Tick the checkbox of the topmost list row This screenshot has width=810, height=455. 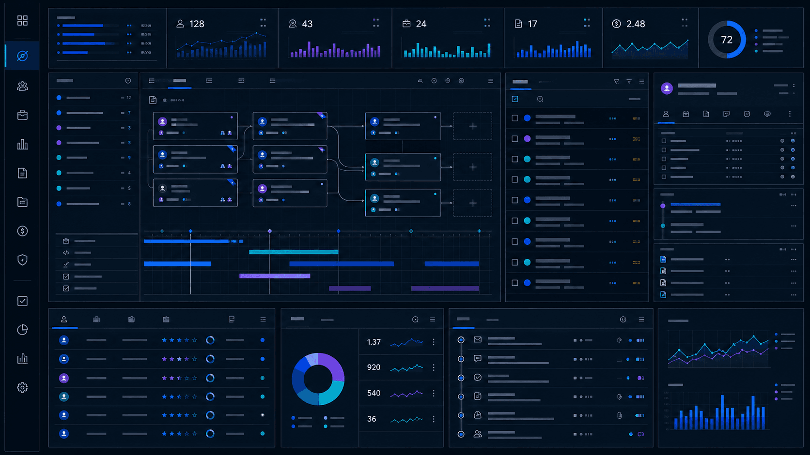515,118
